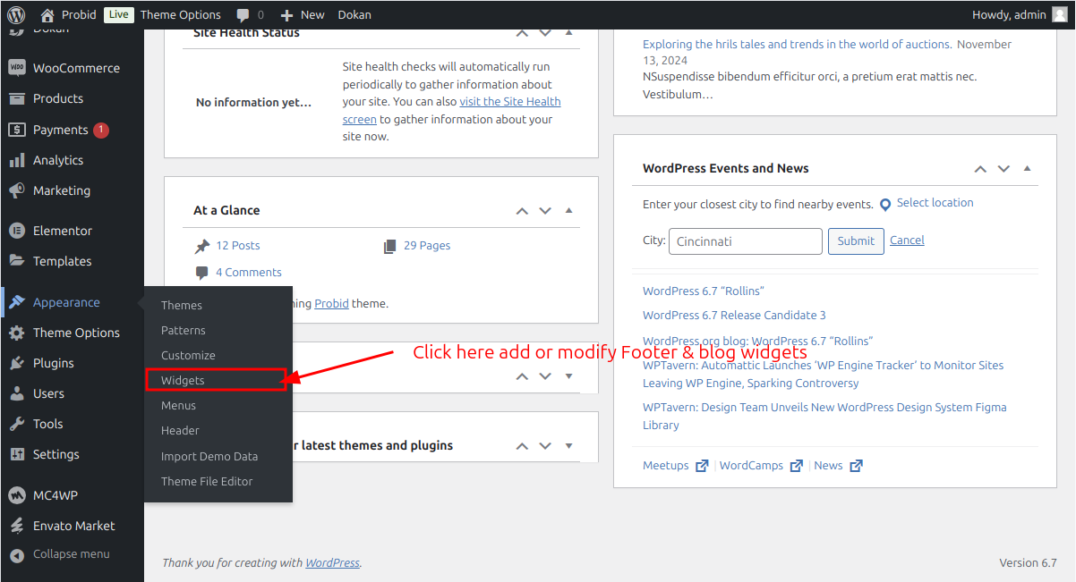Image resolution: width=1076 pixels, height=582 pixels.
Task: Open Import Demo Data submenu item
Action: click(209, 456)
